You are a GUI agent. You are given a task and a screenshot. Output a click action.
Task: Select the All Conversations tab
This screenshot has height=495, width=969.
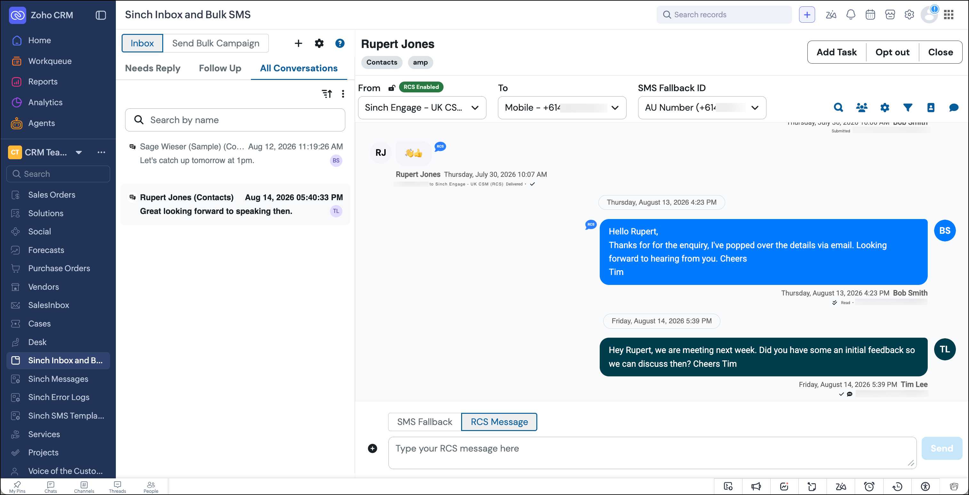click(x=299, y=68)
